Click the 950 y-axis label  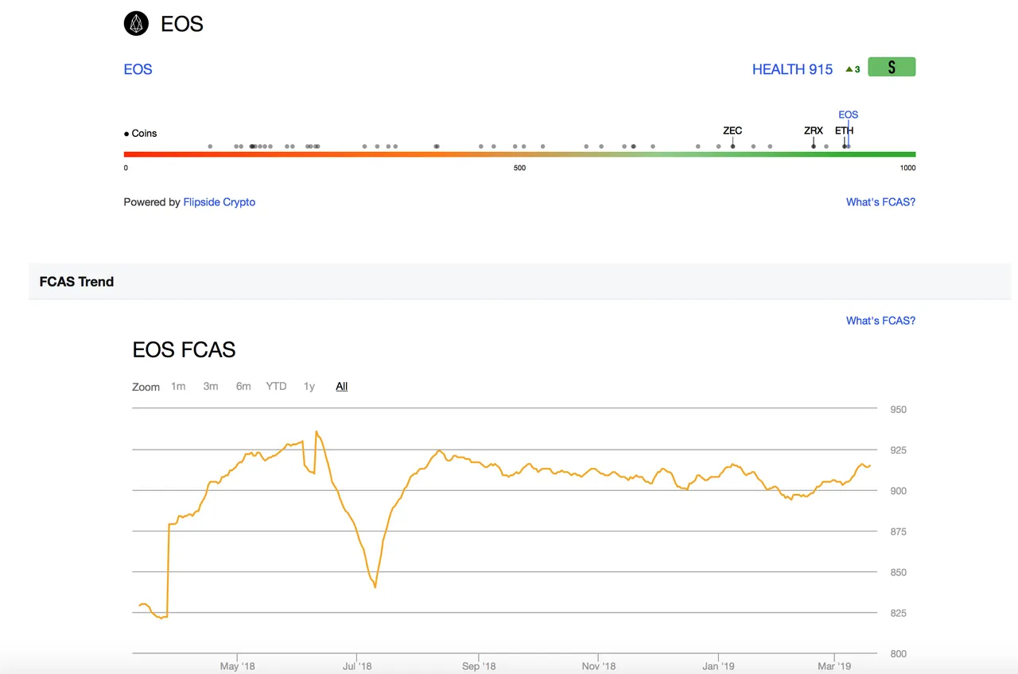[898, 410]
